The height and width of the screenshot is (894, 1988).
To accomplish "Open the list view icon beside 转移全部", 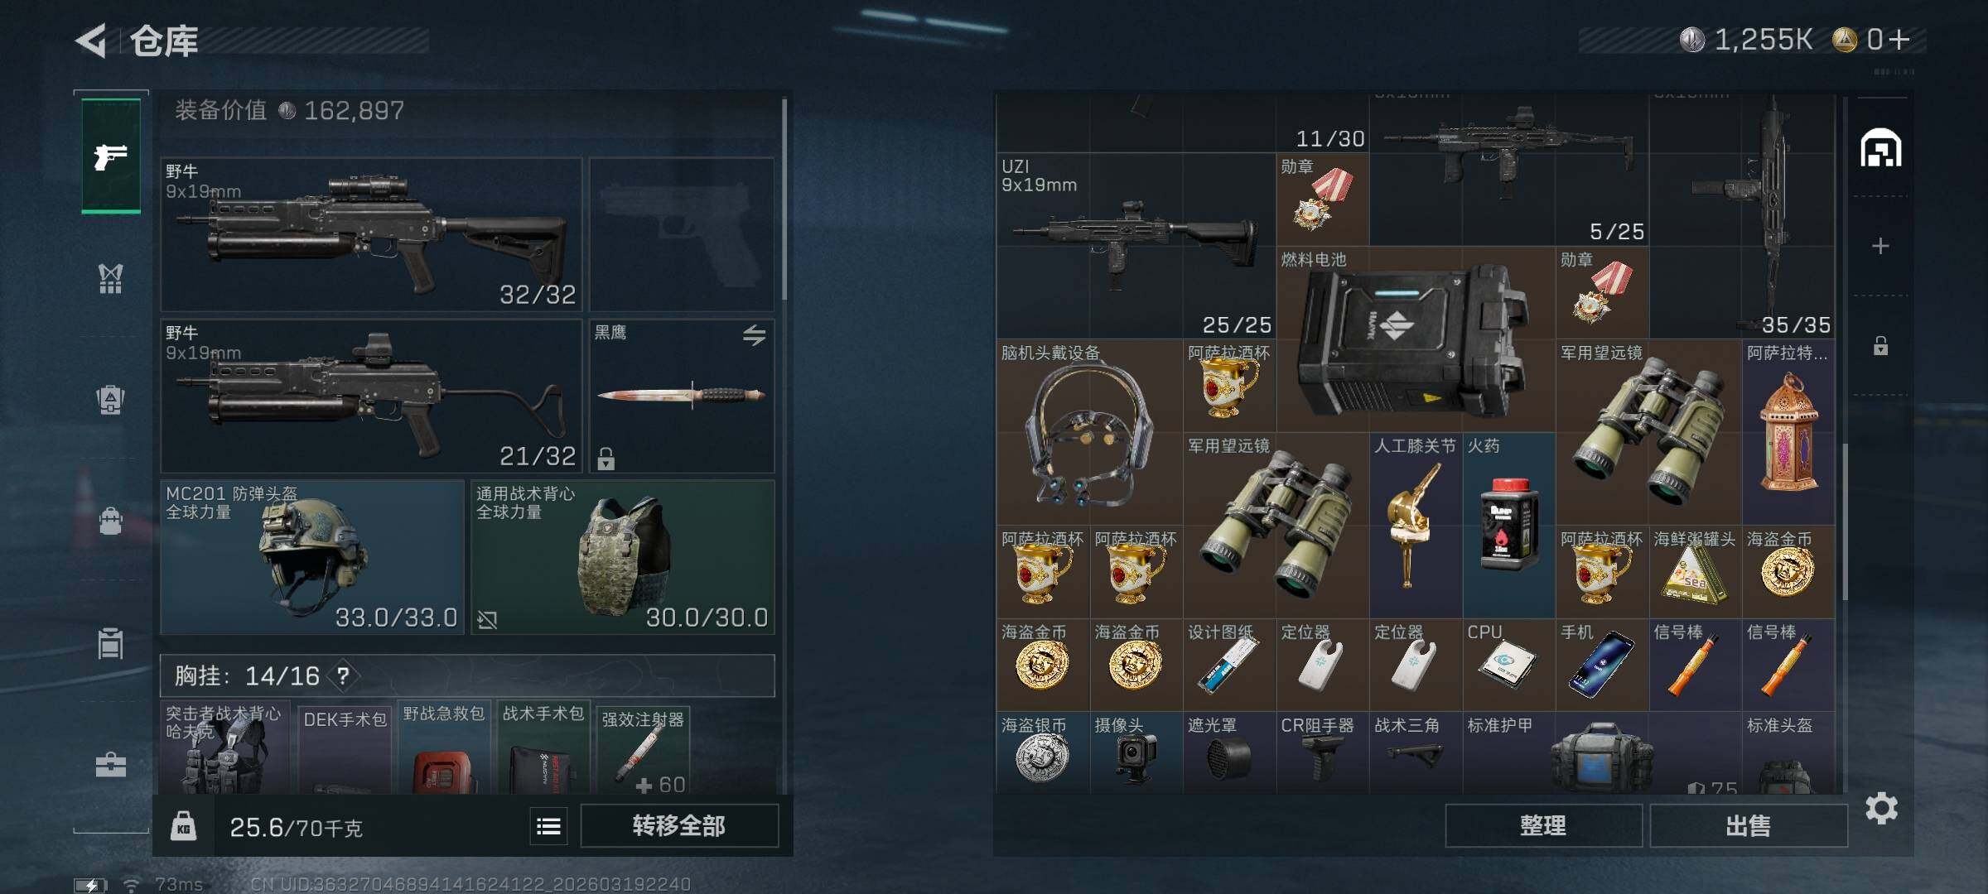I will [548, 826].
